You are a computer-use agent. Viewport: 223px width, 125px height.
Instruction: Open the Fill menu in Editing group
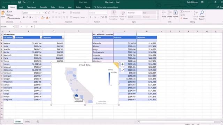183,15
